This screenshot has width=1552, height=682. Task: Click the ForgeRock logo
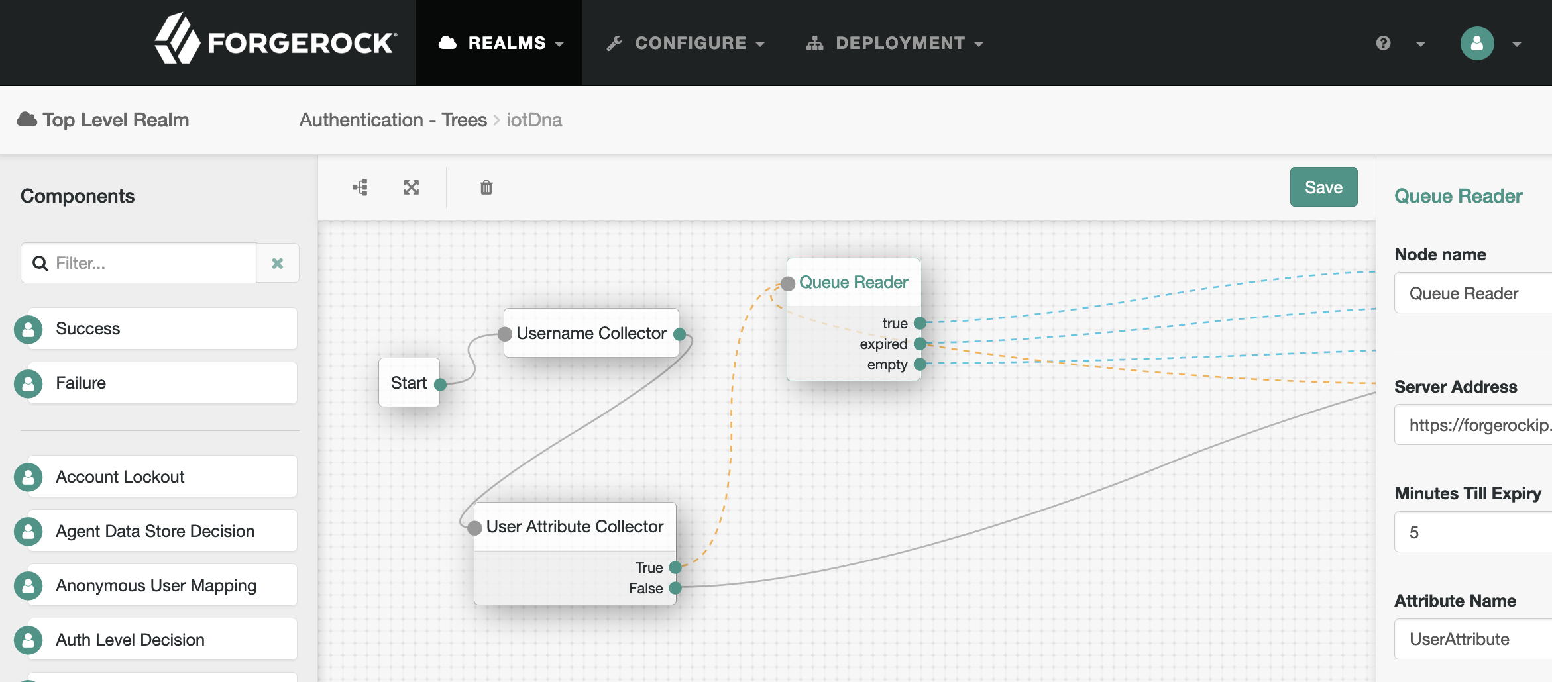tap(276, 40)
